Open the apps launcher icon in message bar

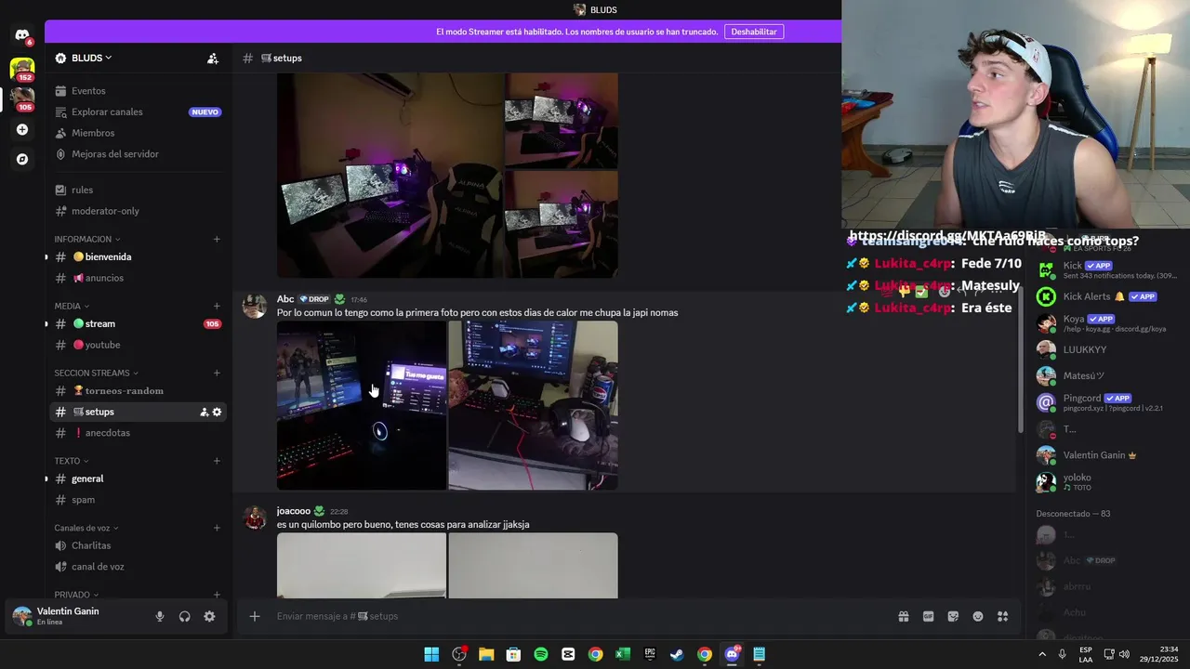(x=1003, y=616)
